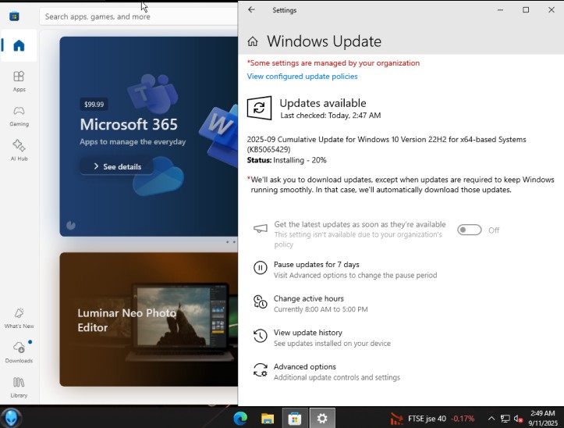Click Last checked Today 2:47 AM text

[x=331, y=116]
